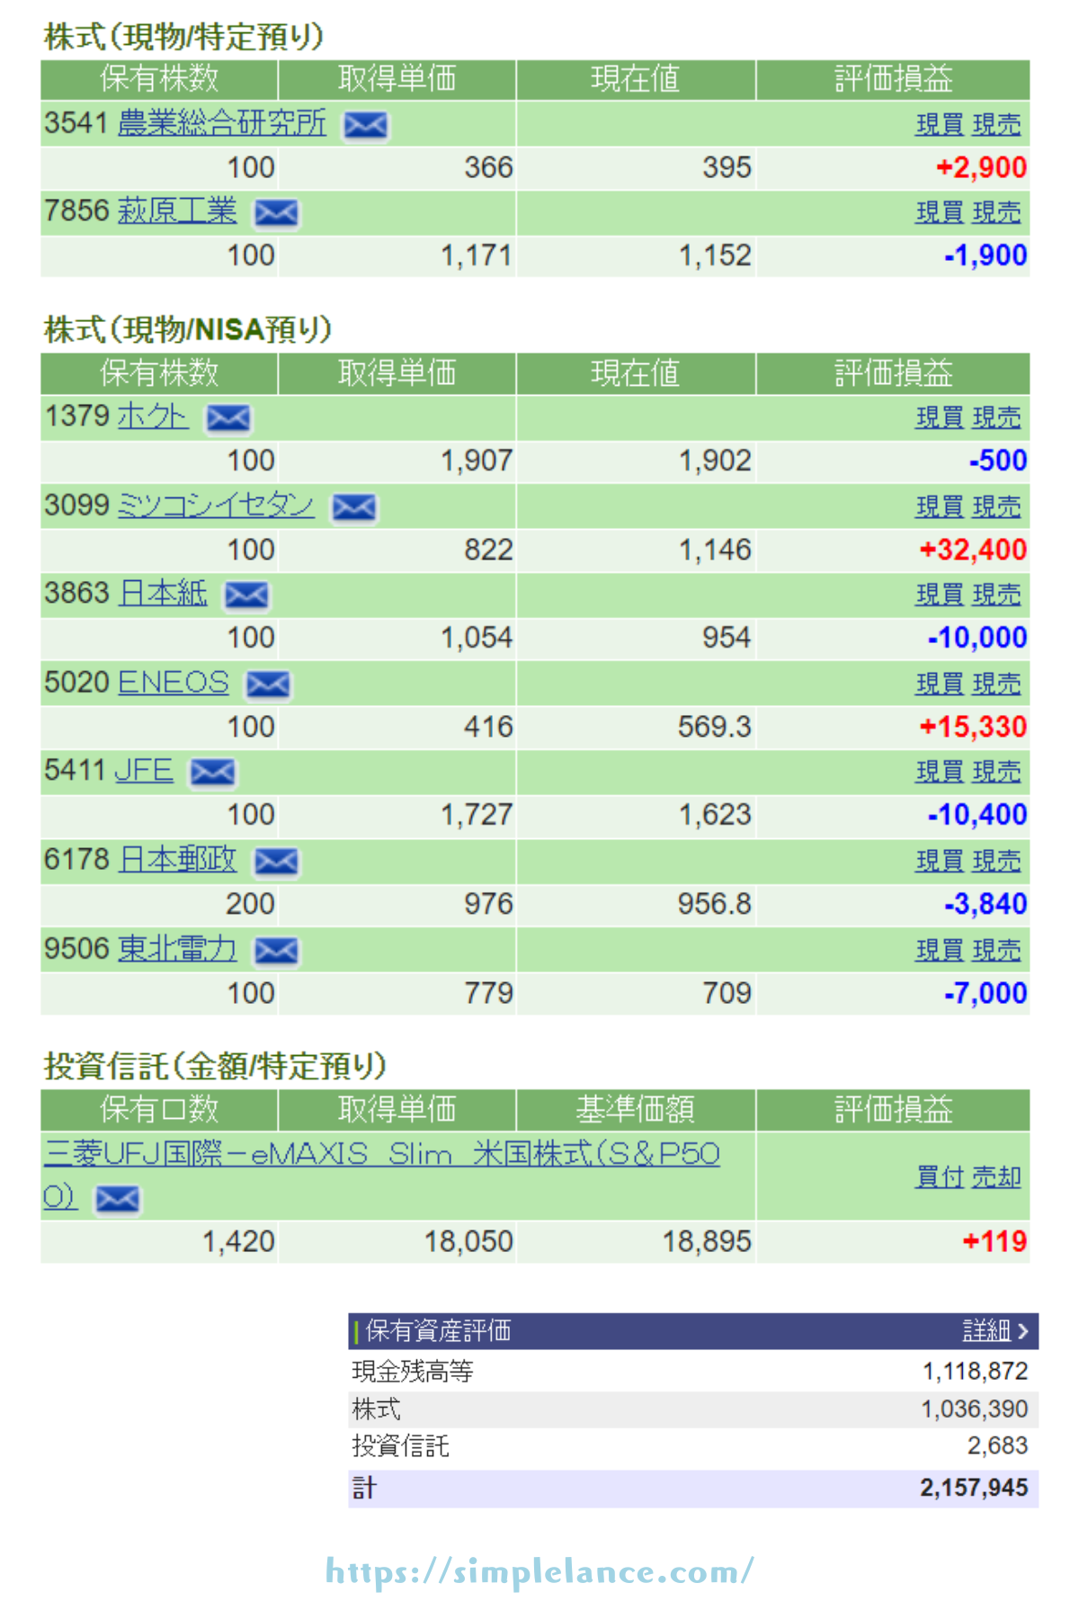Screen dimensions: 1079x1619
Task: Click the envelope icon next to ミツコシイセタン
Action: 354,507
